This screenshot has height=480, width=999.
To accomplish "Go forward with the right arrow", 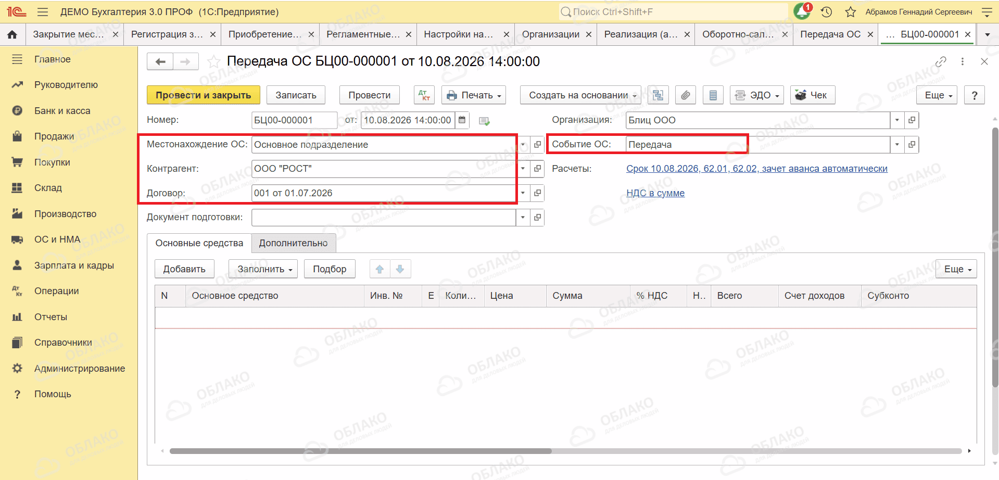I will tap(186, 62).
